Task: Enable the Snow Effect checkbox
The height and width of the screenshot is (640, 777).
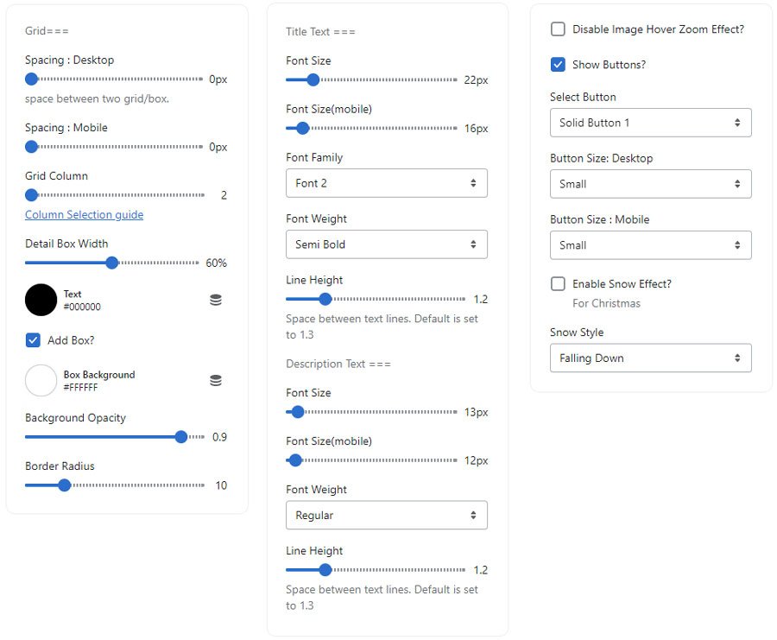Action: tap(558, 284)
